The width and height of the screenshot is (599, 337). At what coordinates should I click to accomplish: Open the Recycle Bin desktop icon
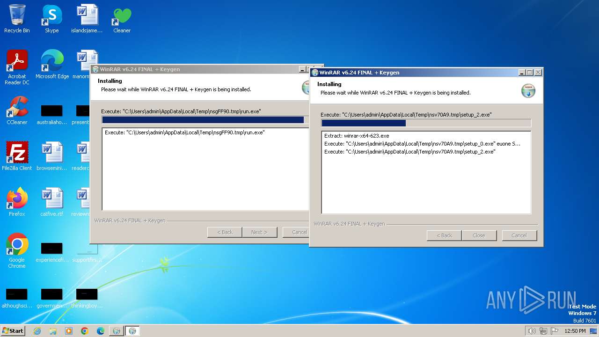[x=17, y=19]
